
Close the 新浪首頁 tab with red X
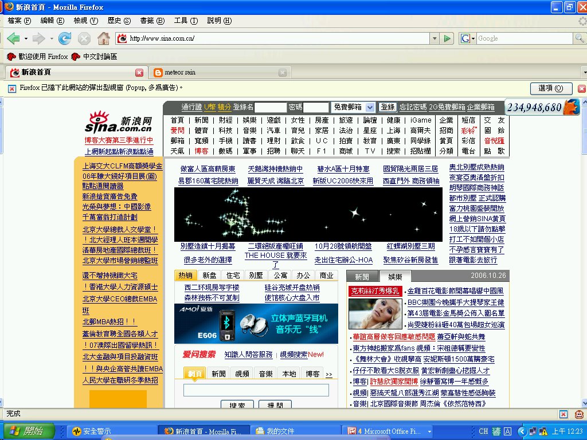139,73
